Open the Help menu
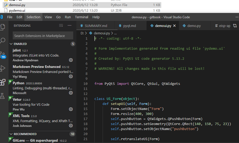239x143 pixels. [96, 17]
